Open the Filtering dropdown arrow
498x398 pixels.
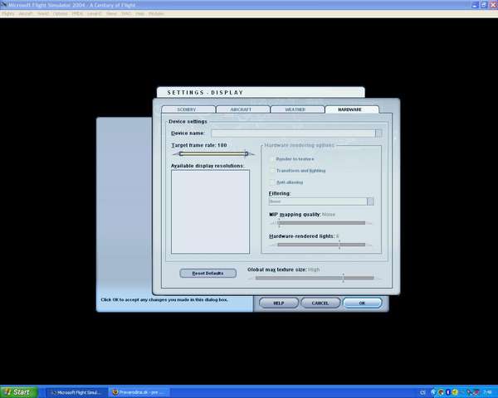click(370, 201)
